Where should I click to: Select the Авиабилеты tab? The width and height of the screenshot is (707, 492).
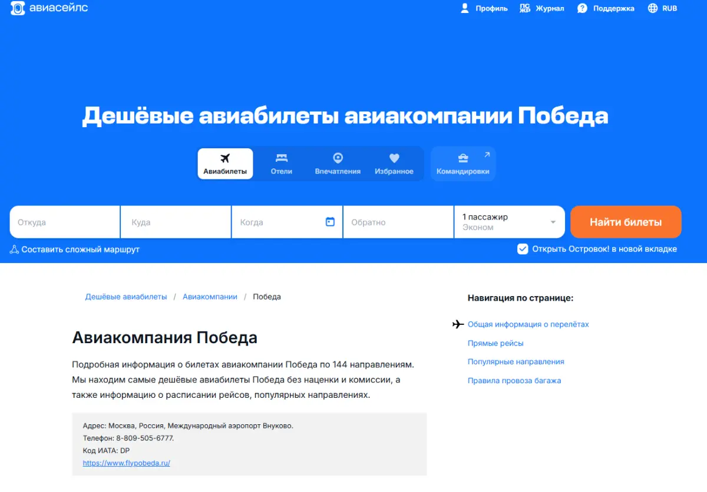[225, 164]
